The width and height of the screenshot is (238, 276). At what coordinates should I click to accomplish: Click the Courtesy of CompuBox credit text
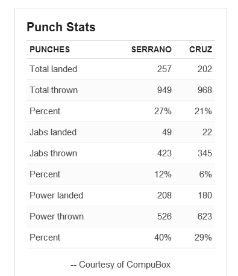[x=121, y=265]
